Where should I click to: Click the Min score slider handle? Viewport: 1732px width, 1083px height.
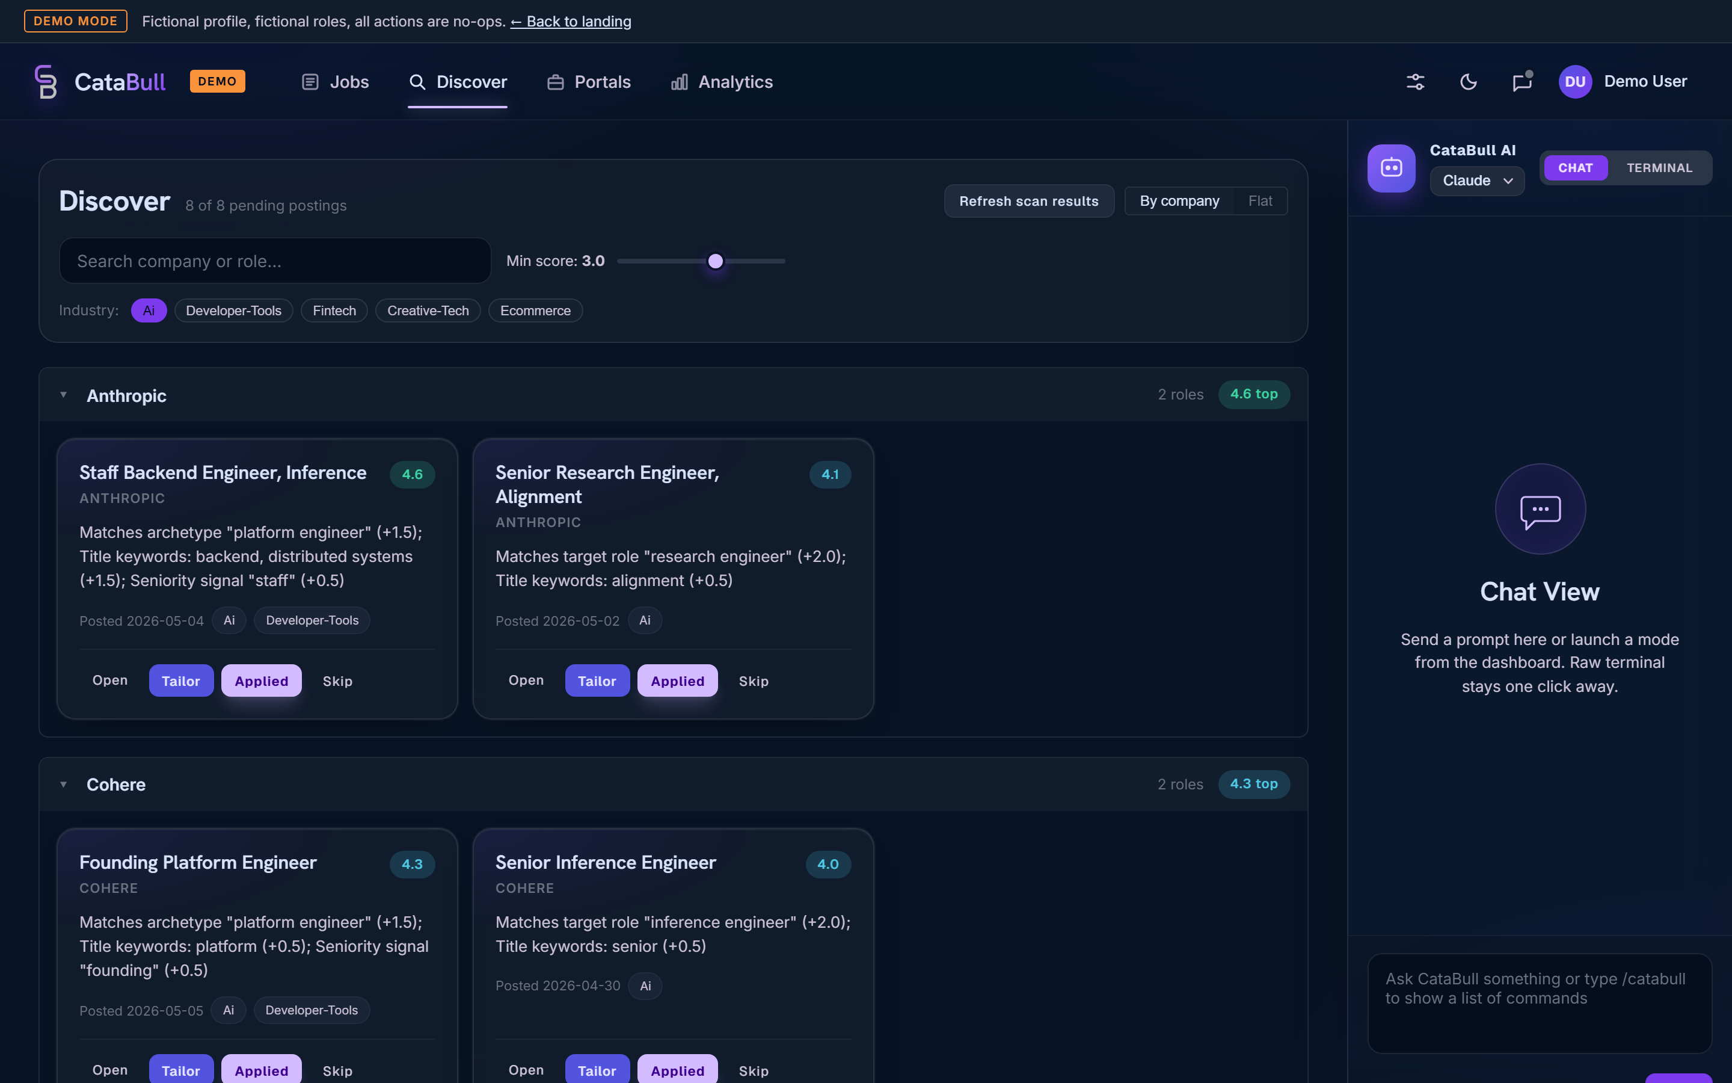[715, 262]
